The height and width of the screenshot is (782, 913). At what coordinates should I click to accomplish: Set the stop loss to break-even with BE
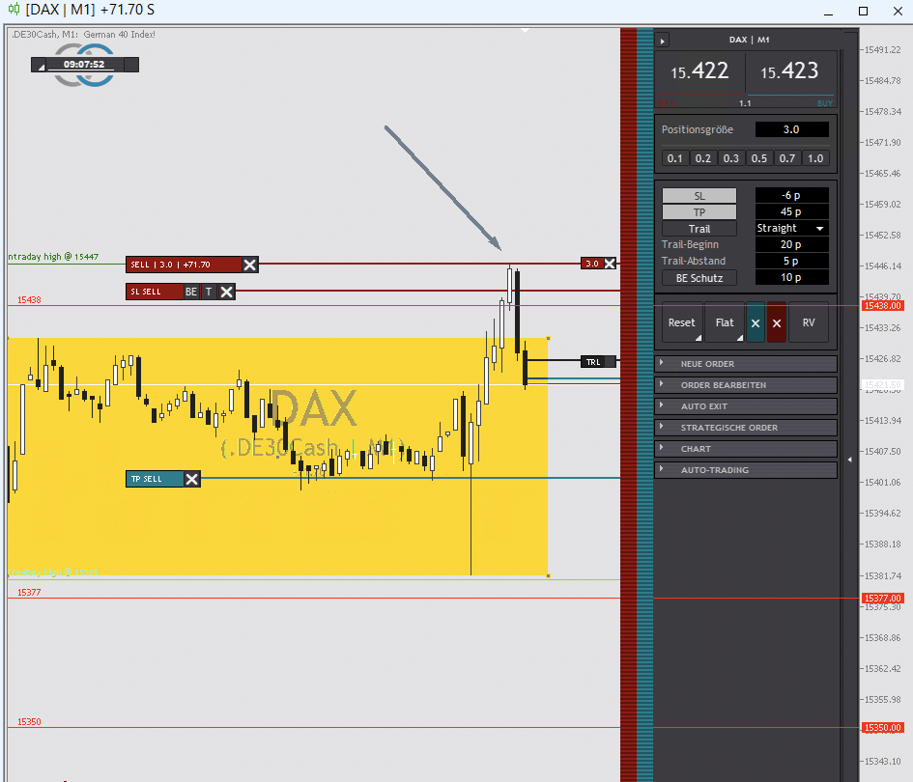point(191,293)
